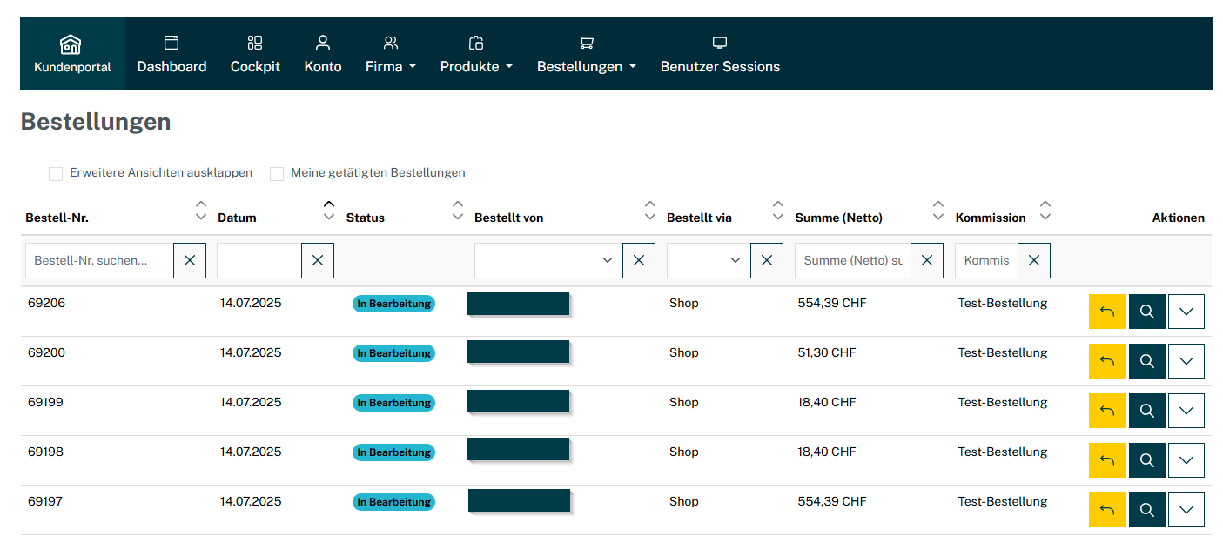Click the Kundenportal home icon
1223x536 pixels.
point(71,45)
